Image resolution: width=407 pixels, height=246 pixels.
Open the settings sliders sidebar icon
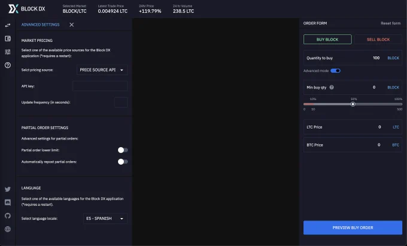click(8, 52)
